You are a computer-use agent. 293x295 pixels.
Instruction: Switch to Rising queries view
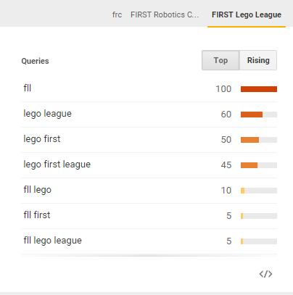tap(258, 60)
